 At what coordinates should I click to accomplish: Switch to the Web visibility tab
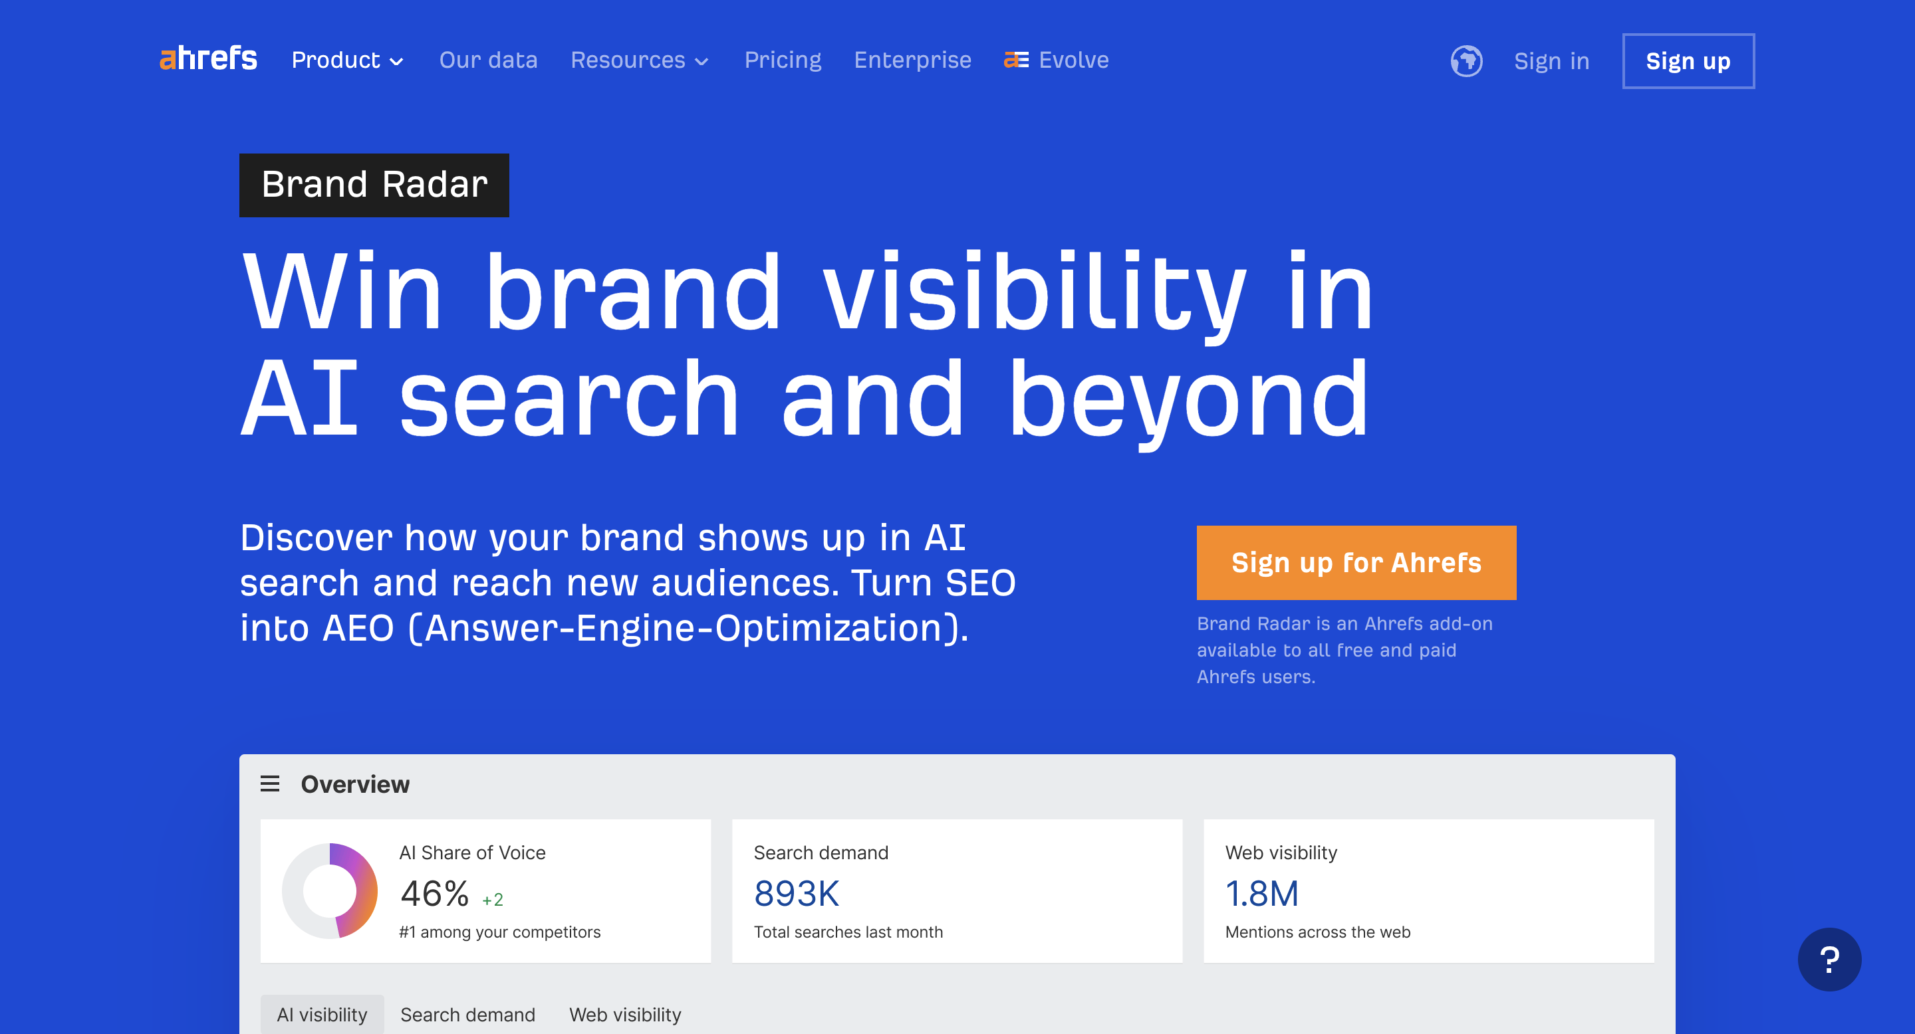click(x=624, y=1014)
